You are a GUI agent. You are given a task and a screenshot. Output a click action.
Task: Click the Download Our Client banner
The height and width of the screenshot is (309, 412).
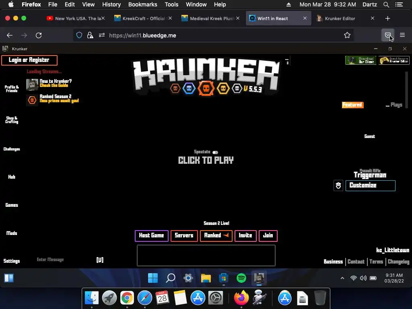[x=360, y=60]
